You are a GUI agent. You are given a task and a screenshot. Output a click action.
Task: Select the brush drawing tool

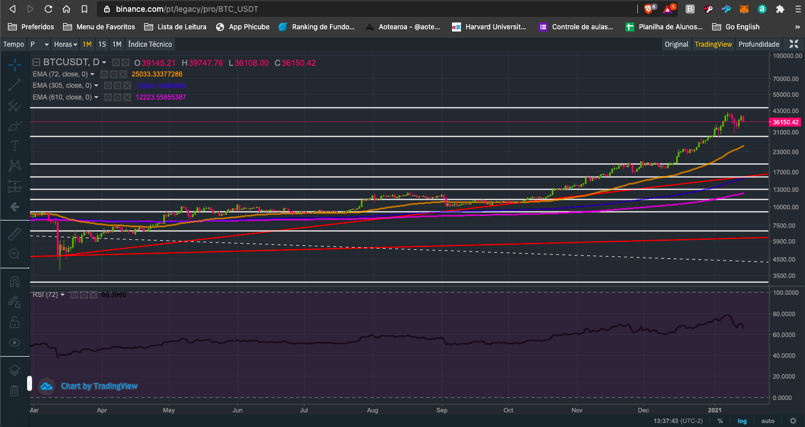pos(15,125)
